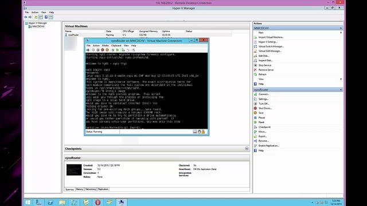Click Reset under vyosRouter actions
367x206 pixels.
coord(261,122)
